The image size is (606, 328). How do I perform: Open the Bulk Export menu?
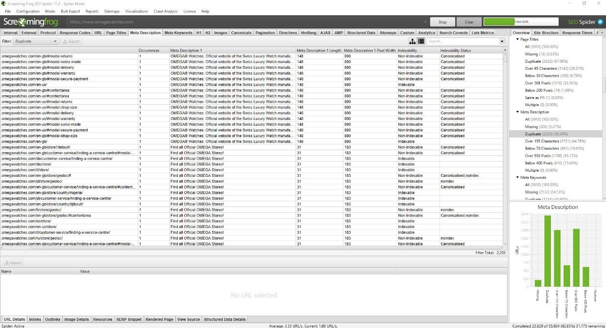[70, 11]
